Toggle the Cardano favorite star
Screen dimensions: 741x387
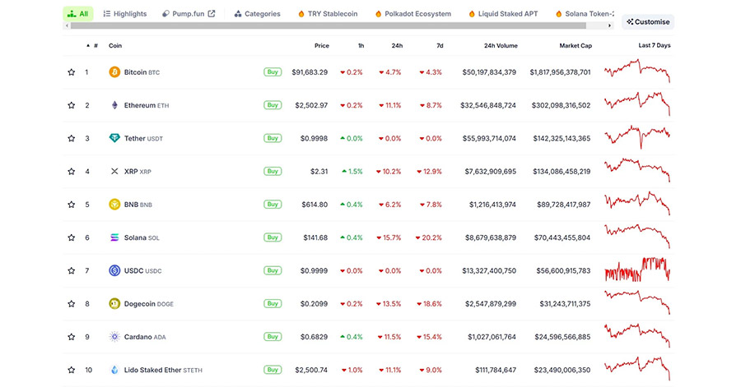point(72,337)
